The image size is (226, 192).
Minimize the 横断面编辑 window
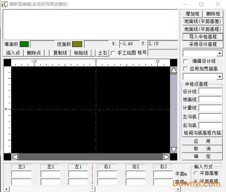(x=185, y=4)
